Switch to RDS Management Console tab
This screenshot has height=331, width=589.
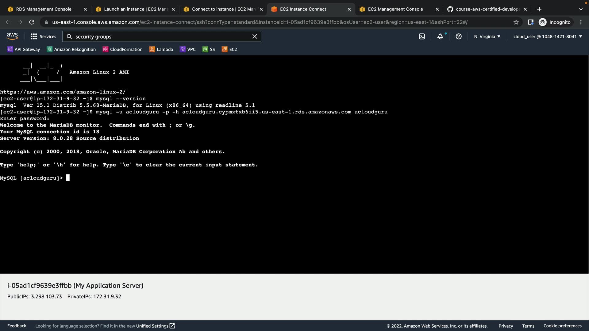tap(44, 9)
